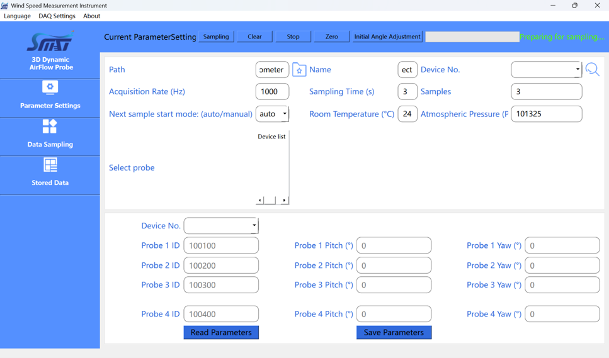Viewport: 609px width, 358px height.
Task: Click the Device list right scroll arrow
Action: pyautogui.click(x=284, y=200)
